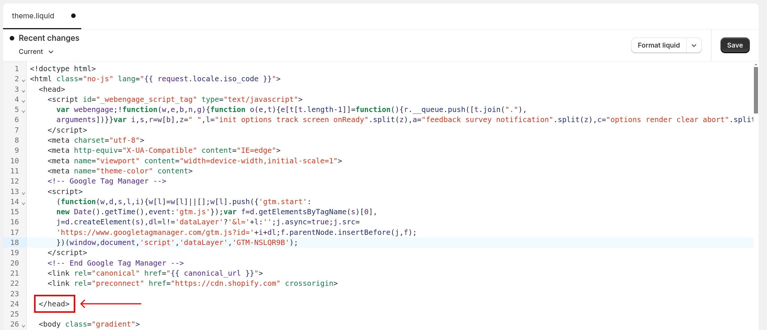Place cursor on closing head tag
Image resolution: width=767 pixels, height=330 pixels.
(x=54, y=304)
